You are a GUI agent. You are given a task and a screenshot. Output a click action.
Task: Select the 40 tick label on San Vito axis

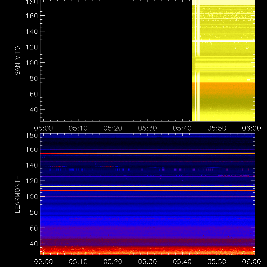tap(34, 110)
